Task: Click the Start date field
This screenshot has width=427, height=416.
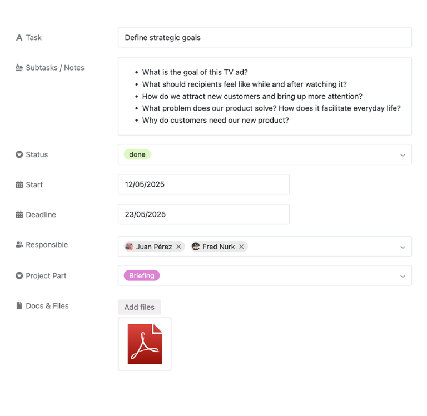Action: coord(203,184)
